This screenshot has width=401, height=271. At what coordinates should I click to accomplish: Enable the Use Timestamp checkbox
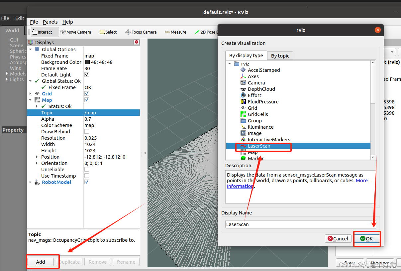(x=87, y=176)
